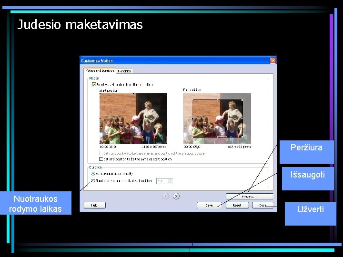Go to the next picture arrow
This screenshot has height=257, width=343.
[x=176, y=196]
